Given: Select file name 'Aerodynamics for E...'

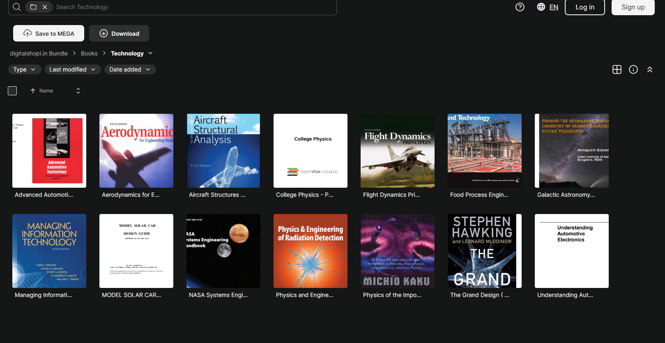Looking at the screenshot, I should click(x=131, y=195).
